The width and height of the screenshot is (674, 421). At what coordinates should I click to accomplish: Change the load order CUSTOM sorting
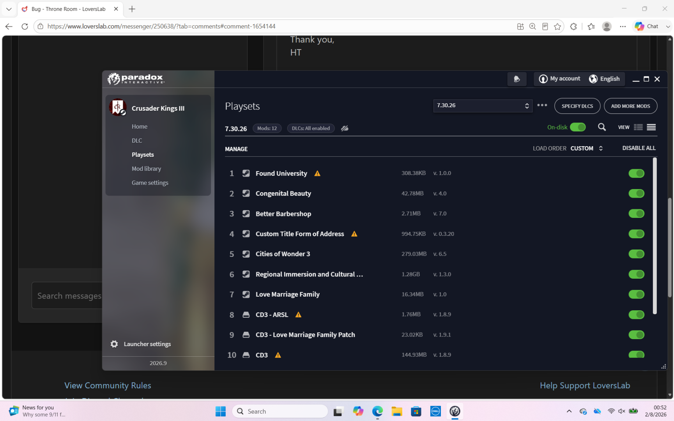(587, 148)
